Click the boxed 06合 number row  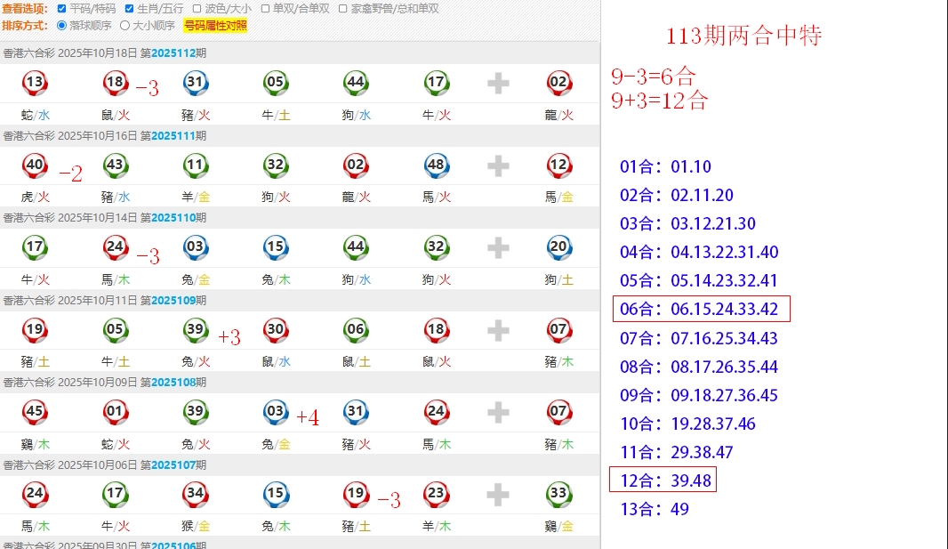701,310
